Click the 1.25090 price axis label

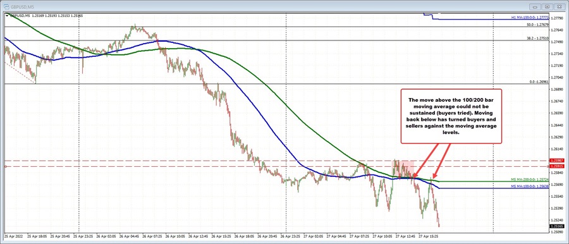557,231
